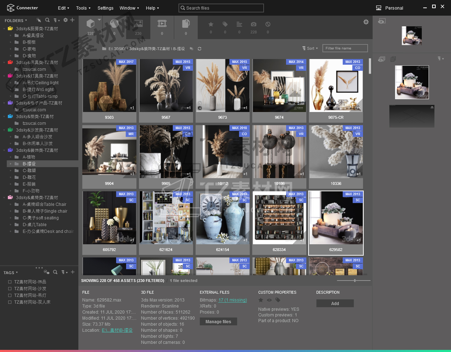This screenshot has width=451, height=352.
Task: Add a new folder with plus icon
Action: click(72, 20)
